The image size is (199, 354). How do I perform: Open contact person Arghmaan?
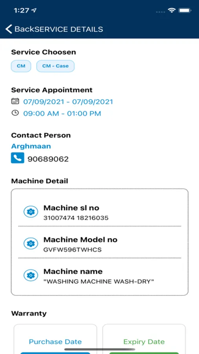click(x=31, y=146)
